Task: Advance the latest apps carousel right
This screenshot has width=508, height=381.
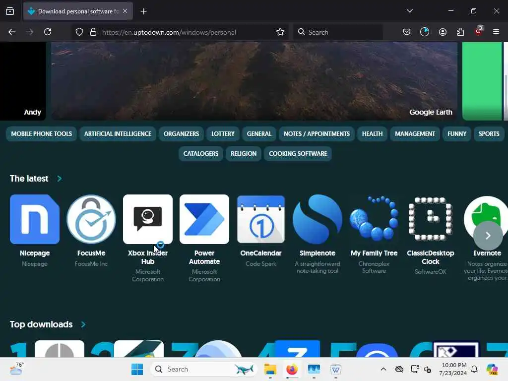Action: pyautogui.click(x=488, y=236)
